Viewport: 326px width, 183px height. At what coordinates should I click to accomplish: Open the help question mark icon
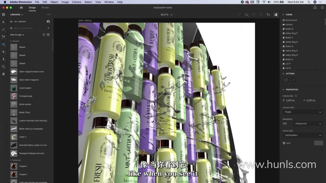point(322,7)
